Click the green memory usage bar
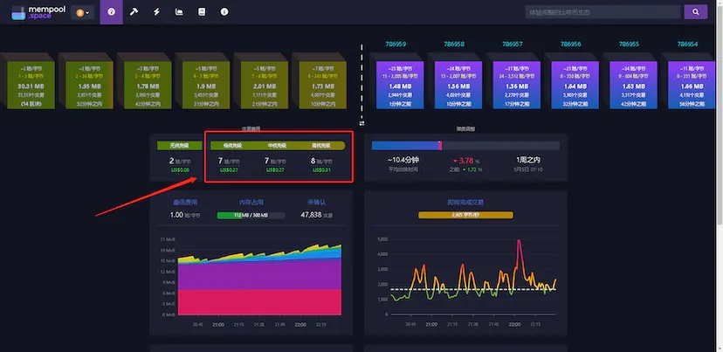 pyautogui.click(x=250, y=215)
